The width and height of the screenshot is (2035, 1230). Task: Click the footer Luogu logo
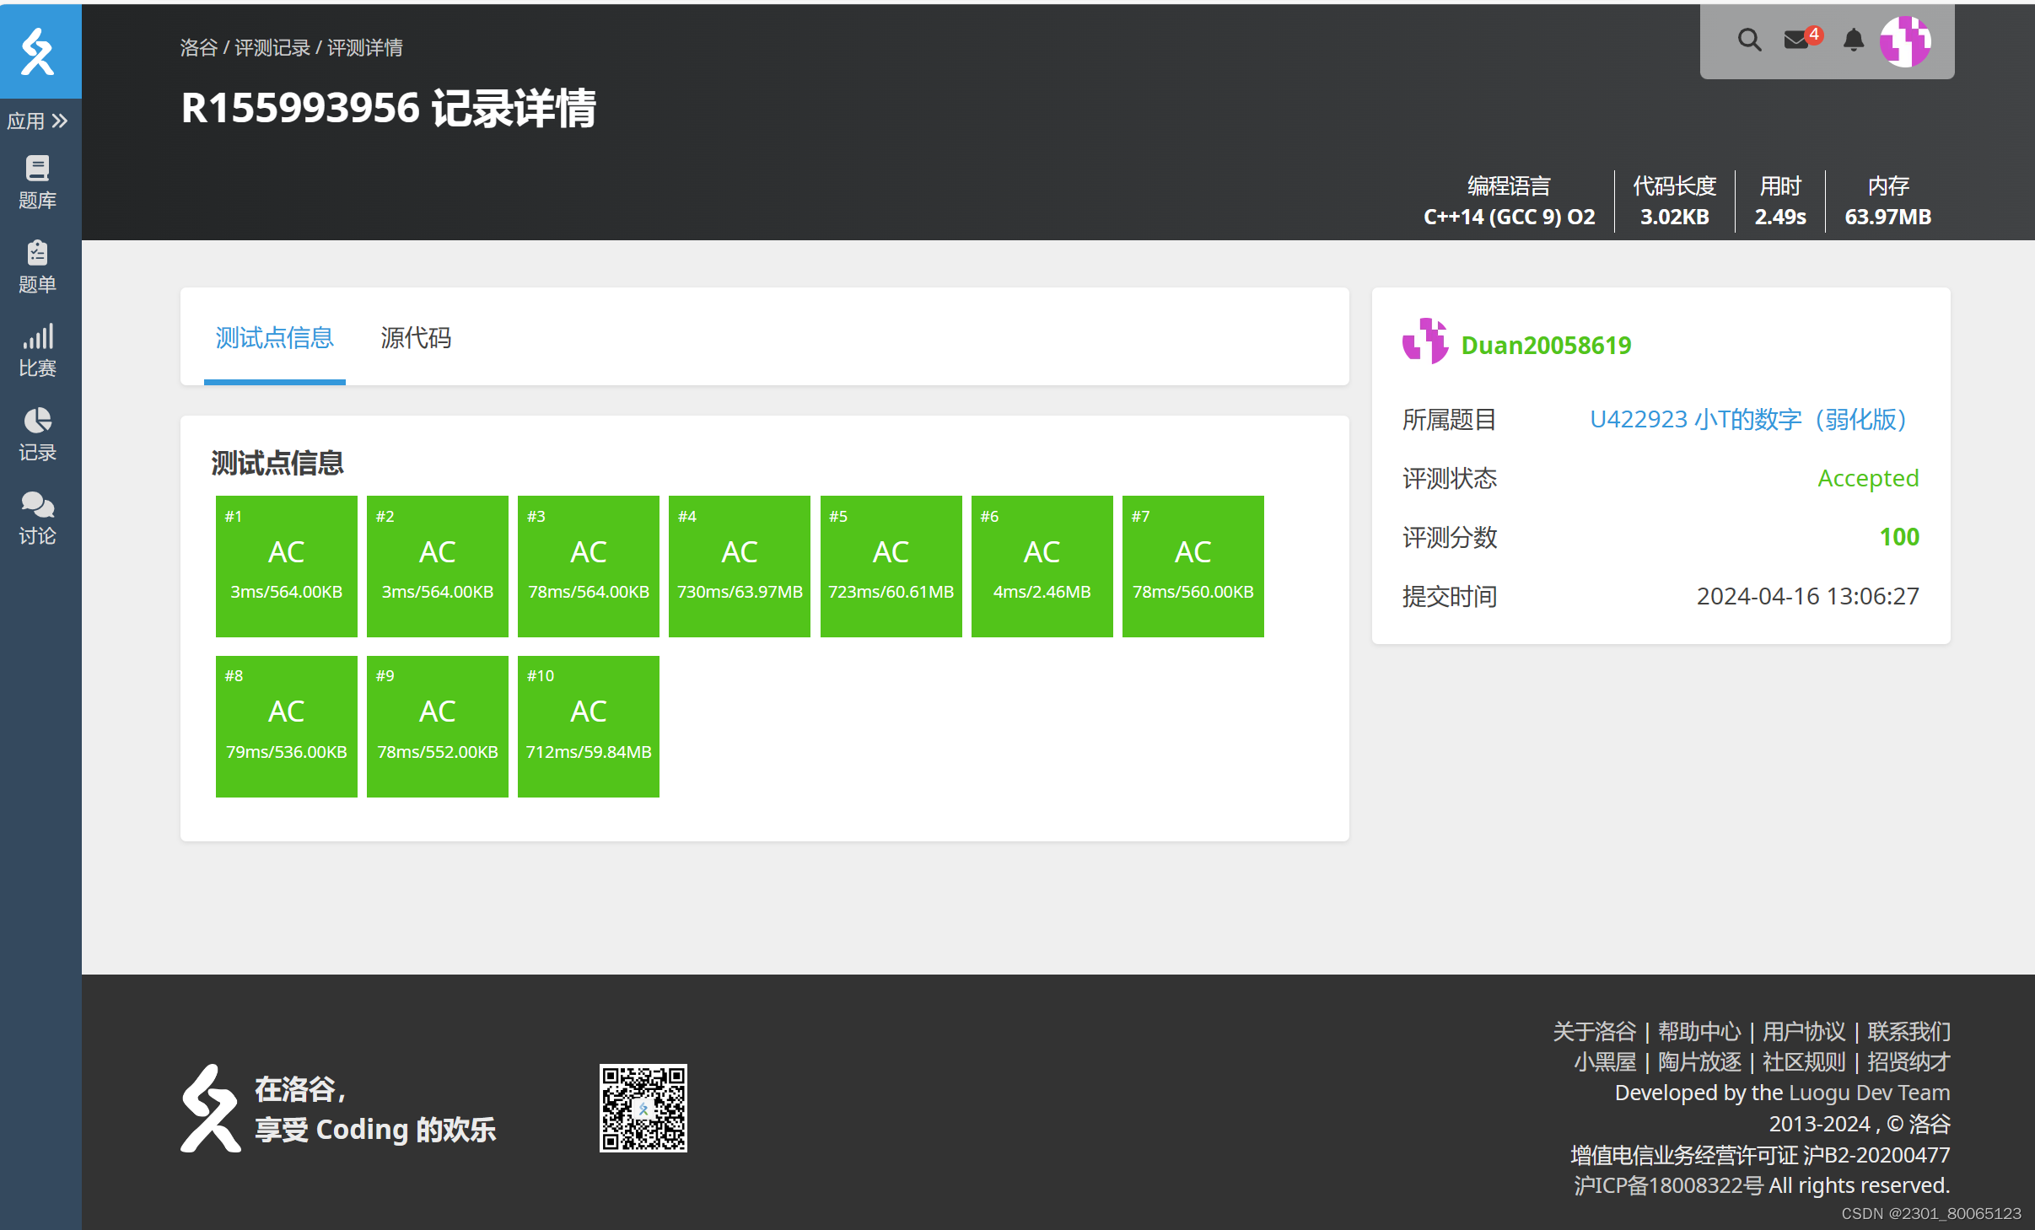click(210, 1108)
